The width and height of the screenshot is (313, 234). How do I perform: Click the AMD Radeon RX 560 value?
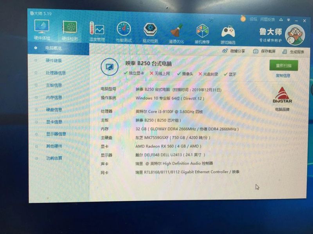[x=168, y=146]
